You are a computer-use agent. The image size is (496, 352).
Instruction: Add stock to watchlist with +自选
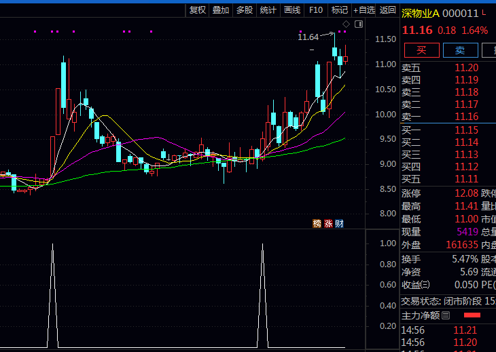click(x=364, y=9)
